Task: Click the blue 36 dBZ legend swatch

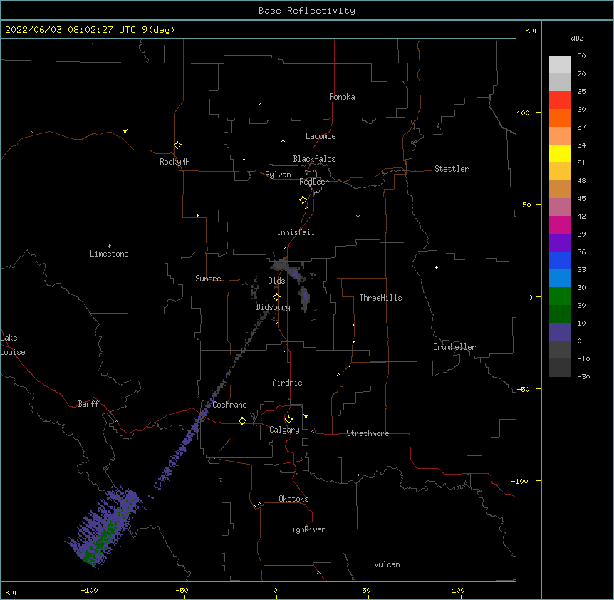Action: click(x=560, y=260)
